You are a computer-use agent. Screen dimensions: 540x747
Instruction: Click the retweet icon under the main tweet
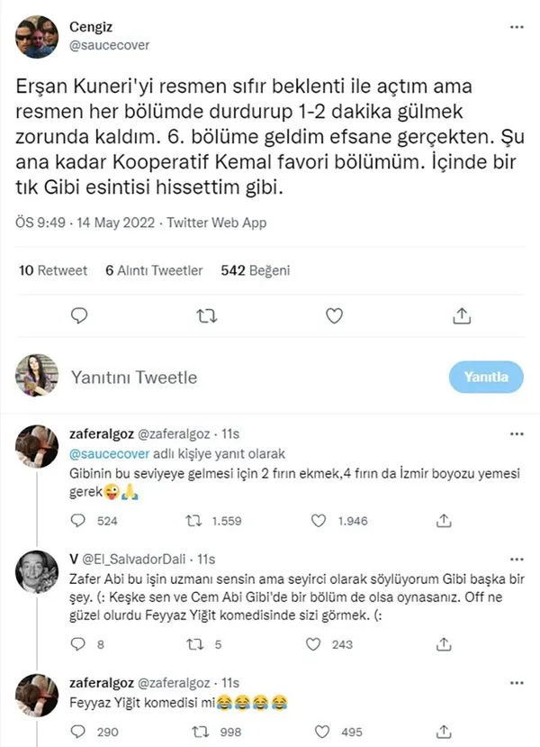click(207, 315)
